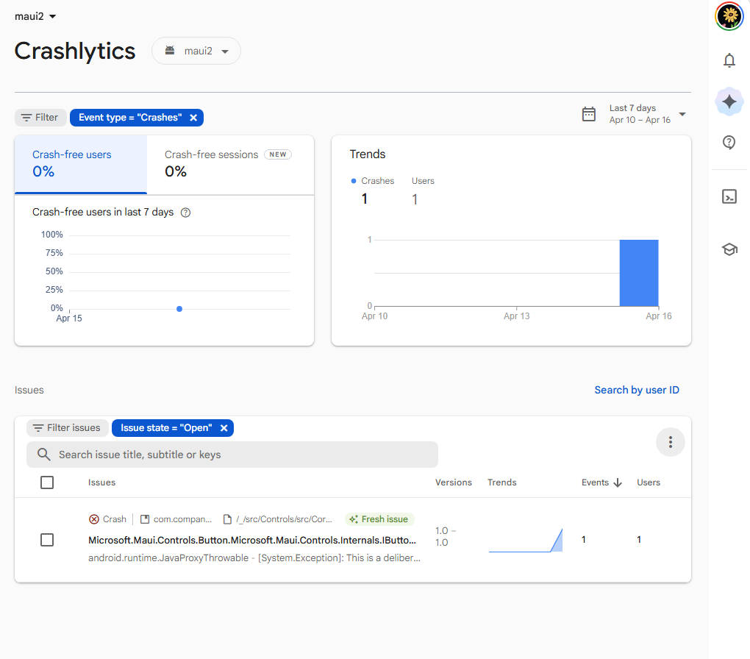Click the package icon next to com.compan...
Image resolution: width=750 pixels, height=659 pixels.
coord(145,519)
